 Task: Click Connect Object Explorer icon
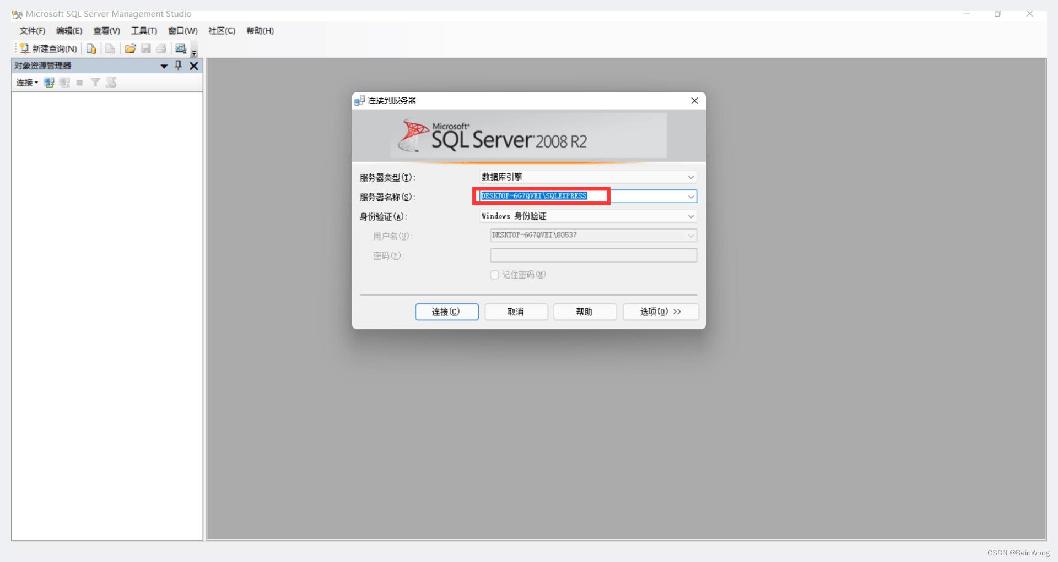[49, 83]
